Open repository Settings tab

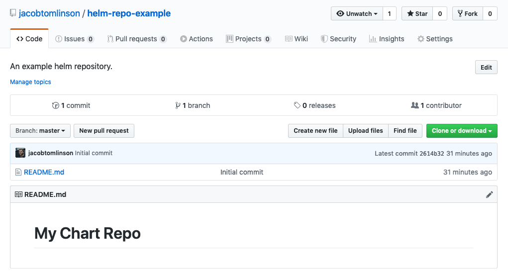pos(435,39)
